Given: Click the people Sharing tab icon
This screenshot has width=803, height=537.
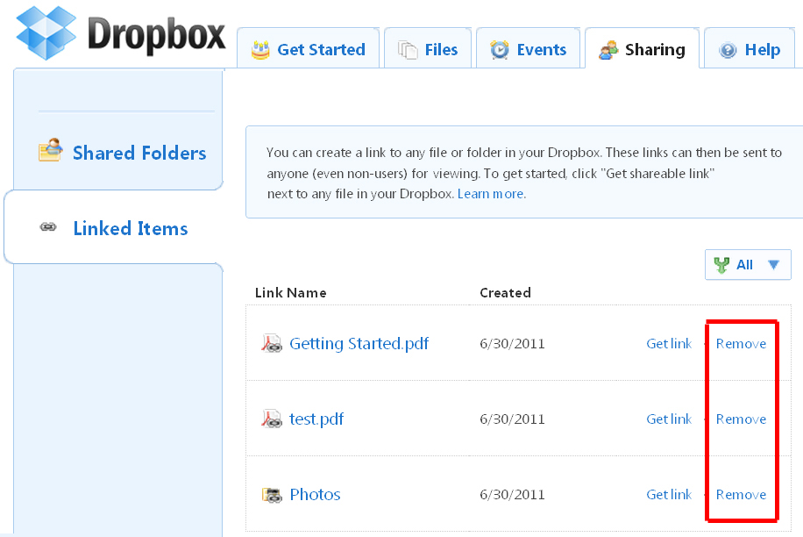Looking at the screenshot, I should 608,50.
